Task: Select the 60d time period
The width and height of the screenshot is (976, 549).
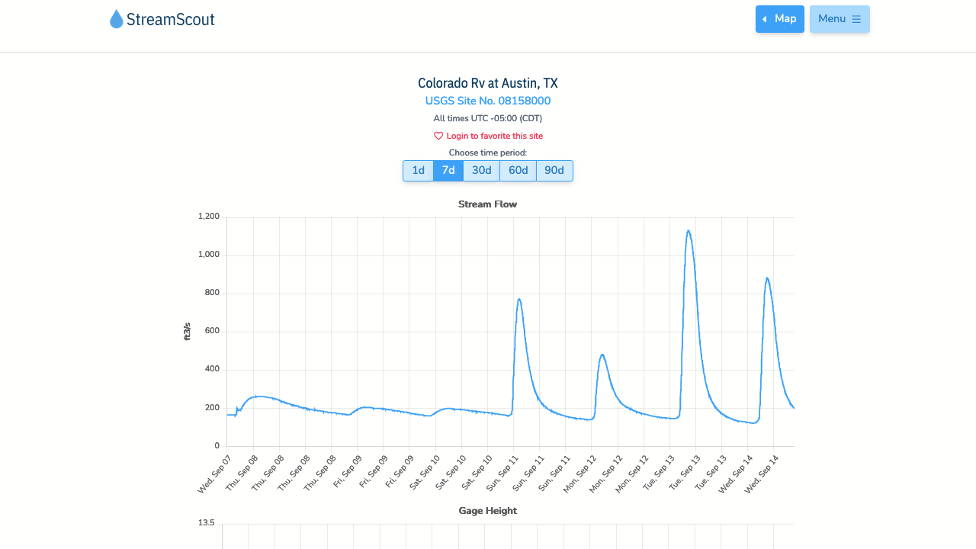Action: [518, 171]
